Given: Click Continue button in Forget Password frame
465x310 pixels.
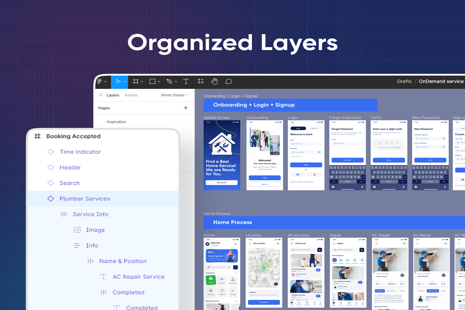Looking at the screenshot, I should 348,160.
